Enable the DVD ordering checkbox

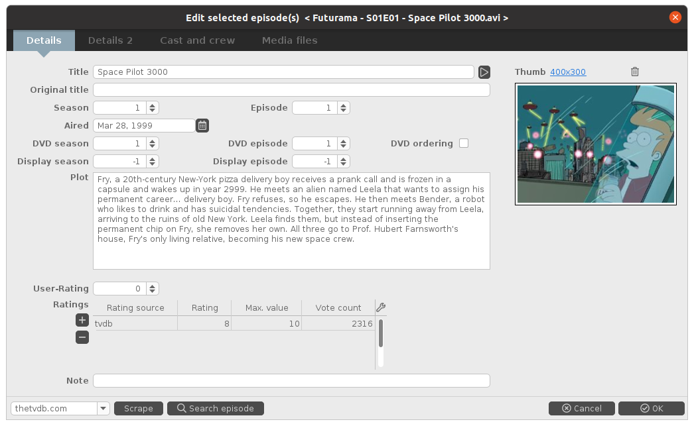(464, 143)
